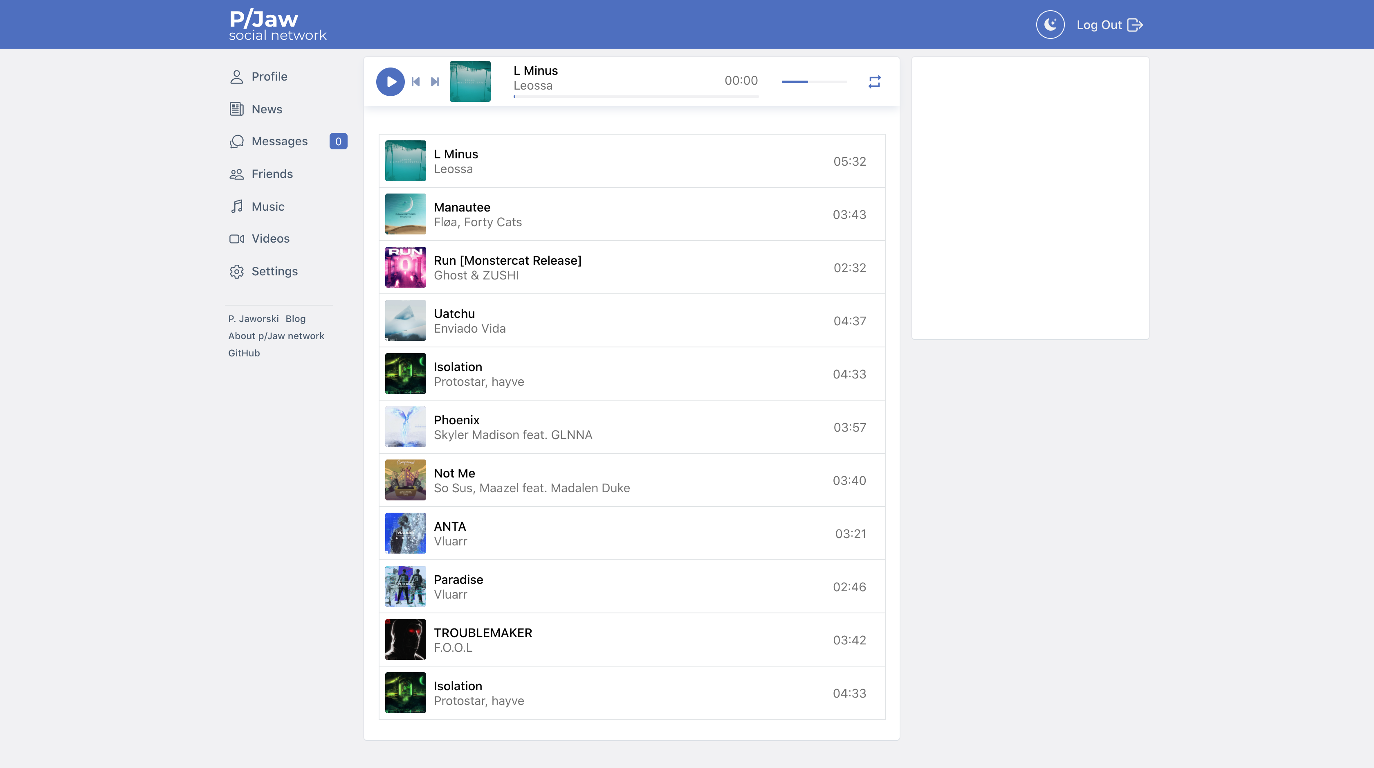Skip to the next track

tap(435, 82)
